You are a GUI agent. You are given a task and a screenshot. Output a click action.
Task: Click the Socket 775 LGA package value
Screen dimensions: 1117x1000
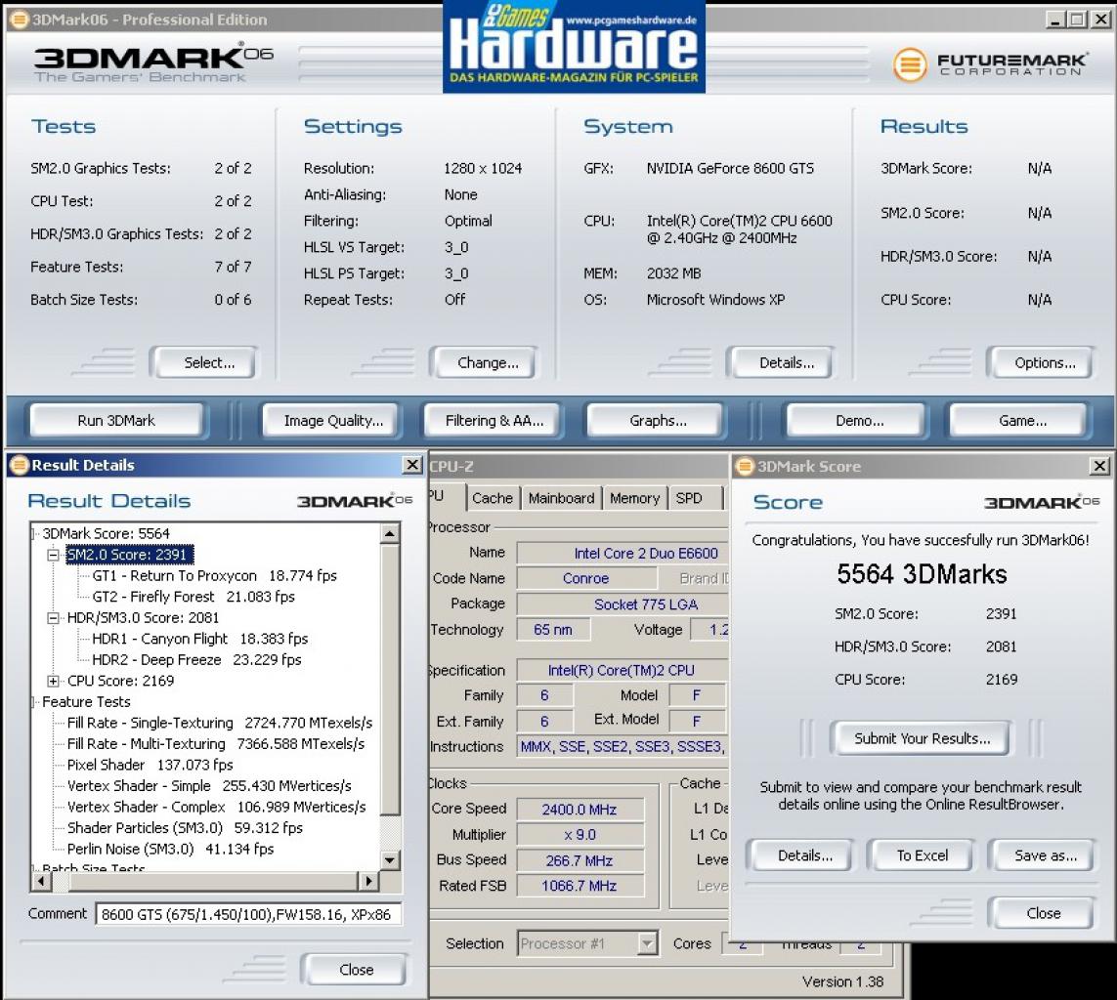pos(622,604)
